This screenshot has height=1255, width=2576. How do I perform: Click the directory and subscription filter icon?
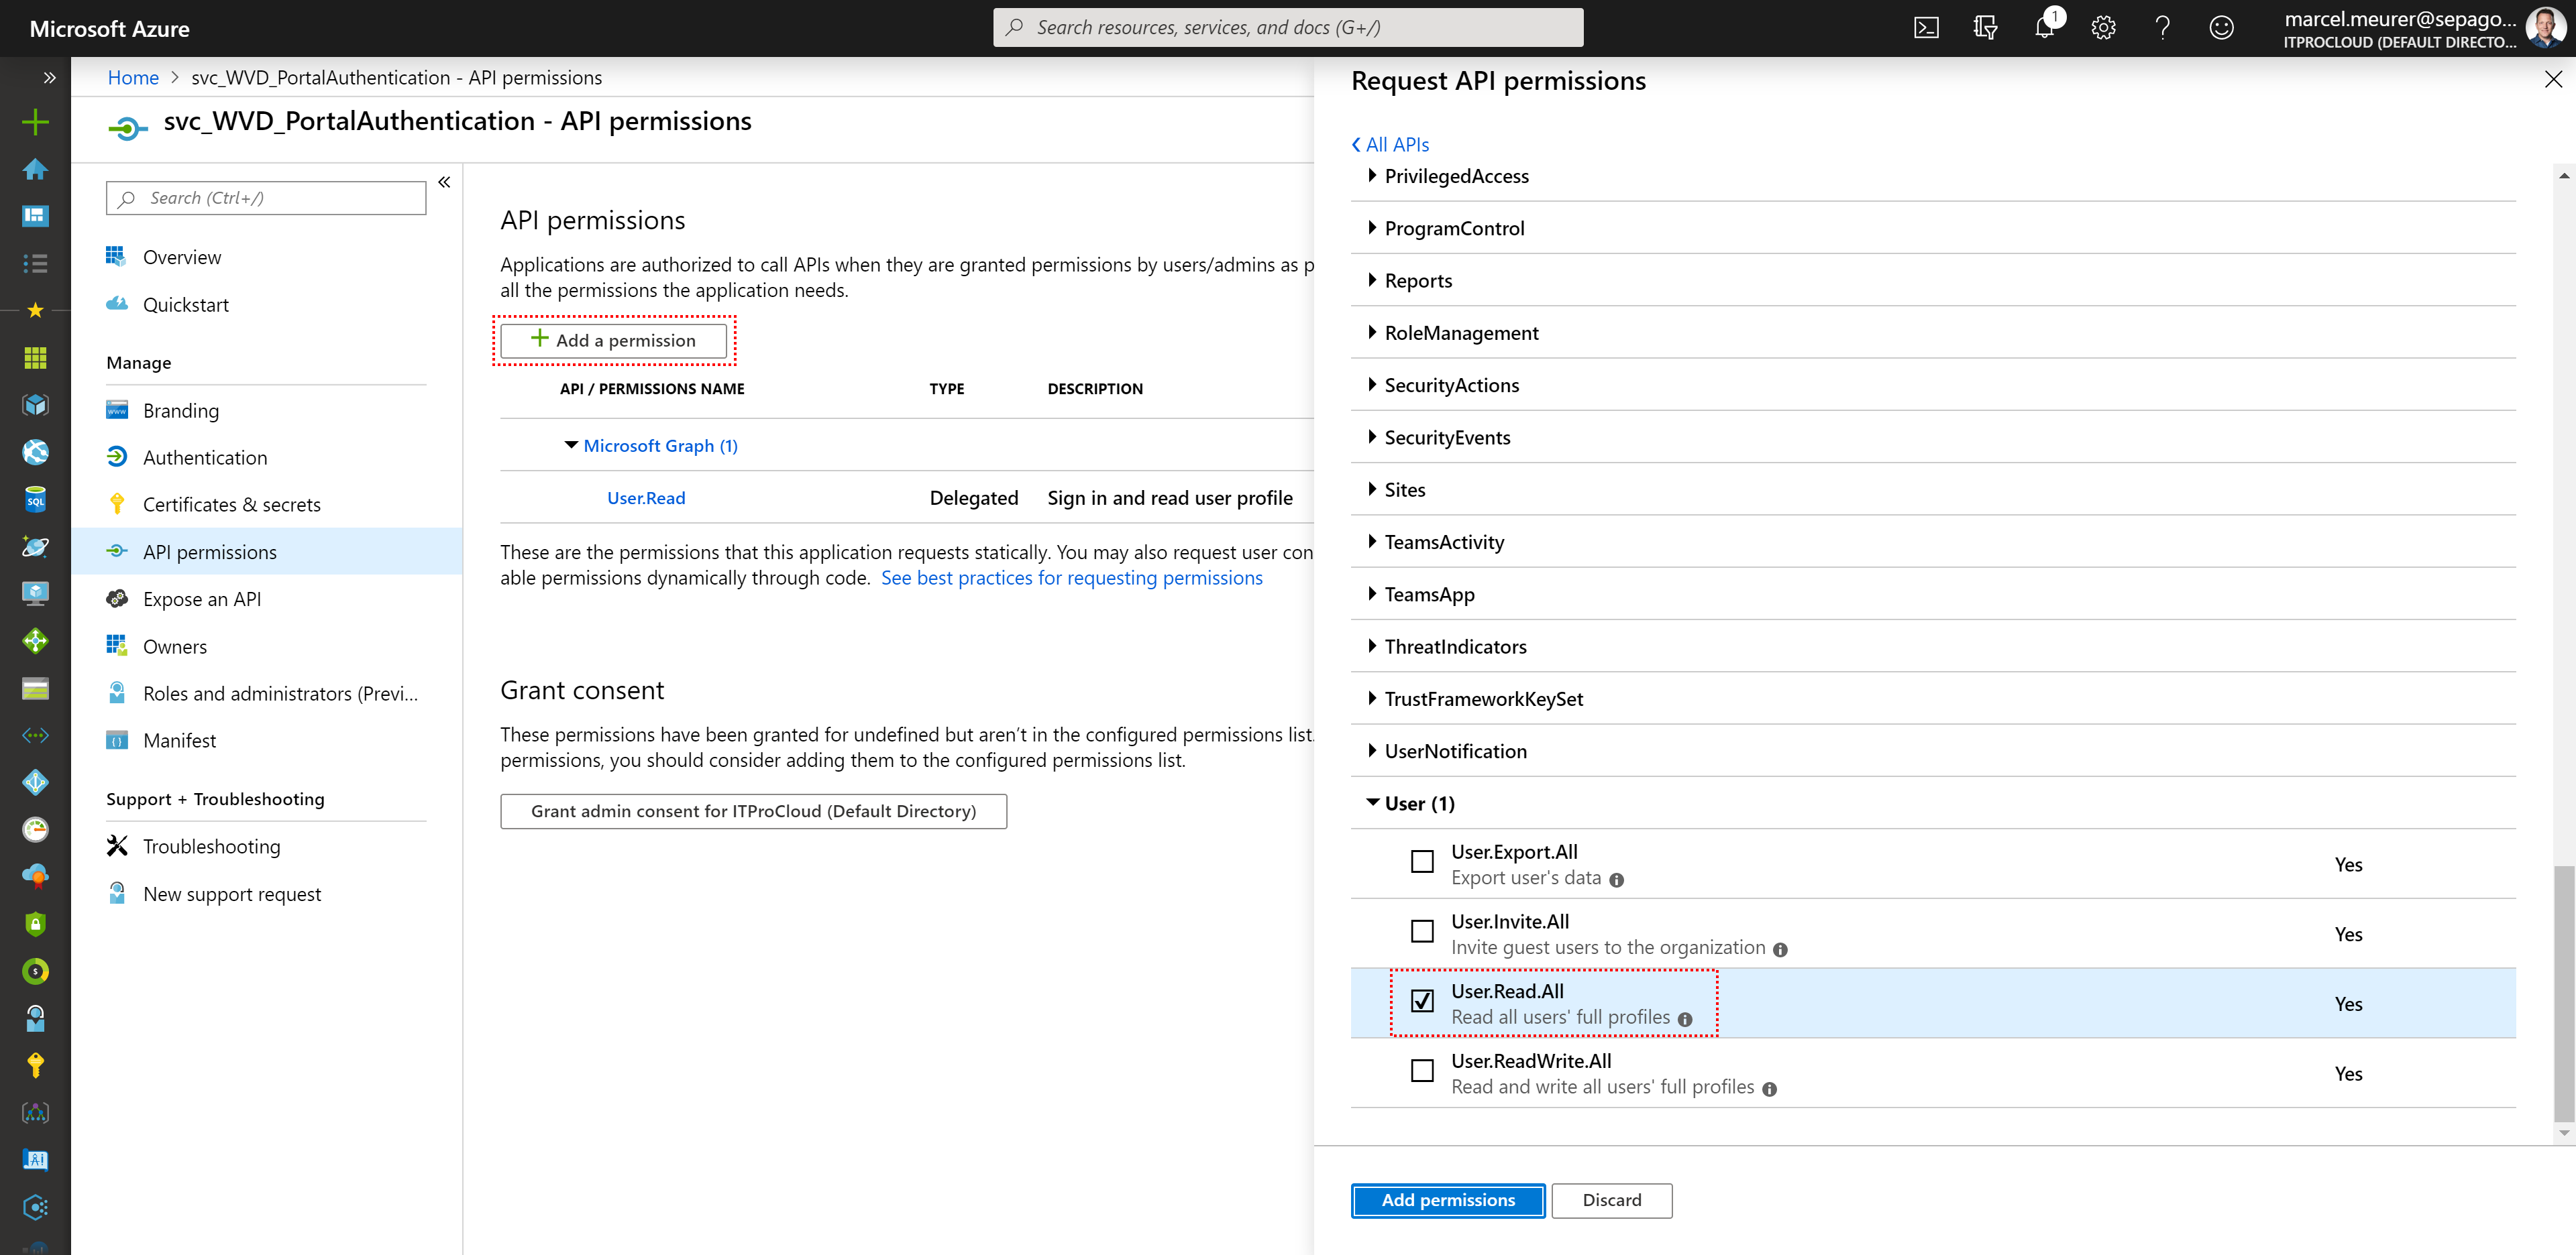click(1985, 28)
